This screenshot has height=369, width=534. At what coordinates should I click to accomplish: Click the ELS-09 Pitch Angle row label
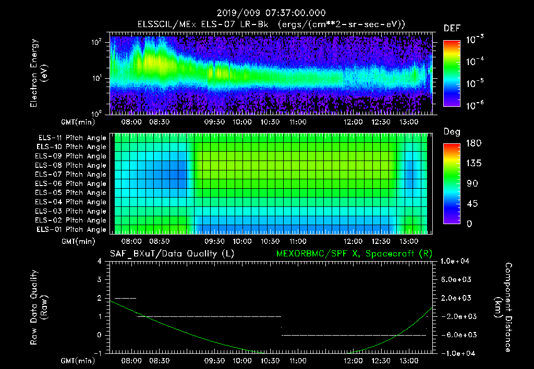(x=70, y=156)
